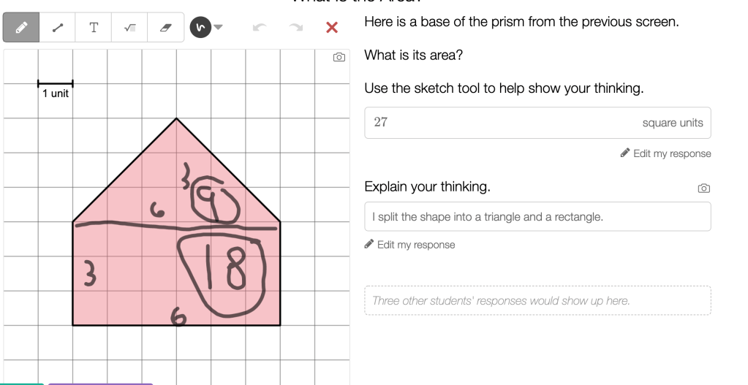
Task: Redo the sketch stroke
Action: (295, 28)
